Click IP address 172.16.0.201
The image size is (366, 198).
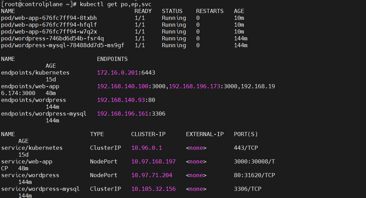click(x=117, y=73)
